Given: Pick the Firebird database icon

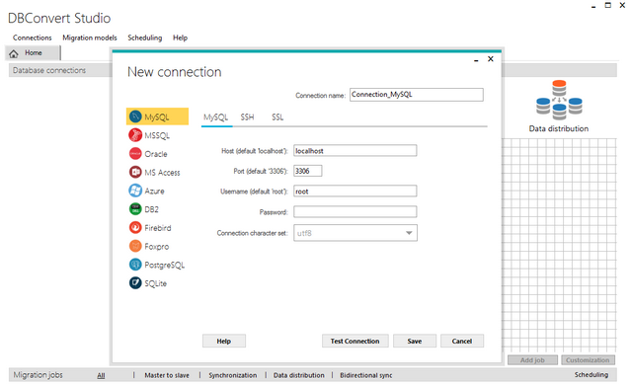Looking at the screenshot, I should tap(135, 228).
